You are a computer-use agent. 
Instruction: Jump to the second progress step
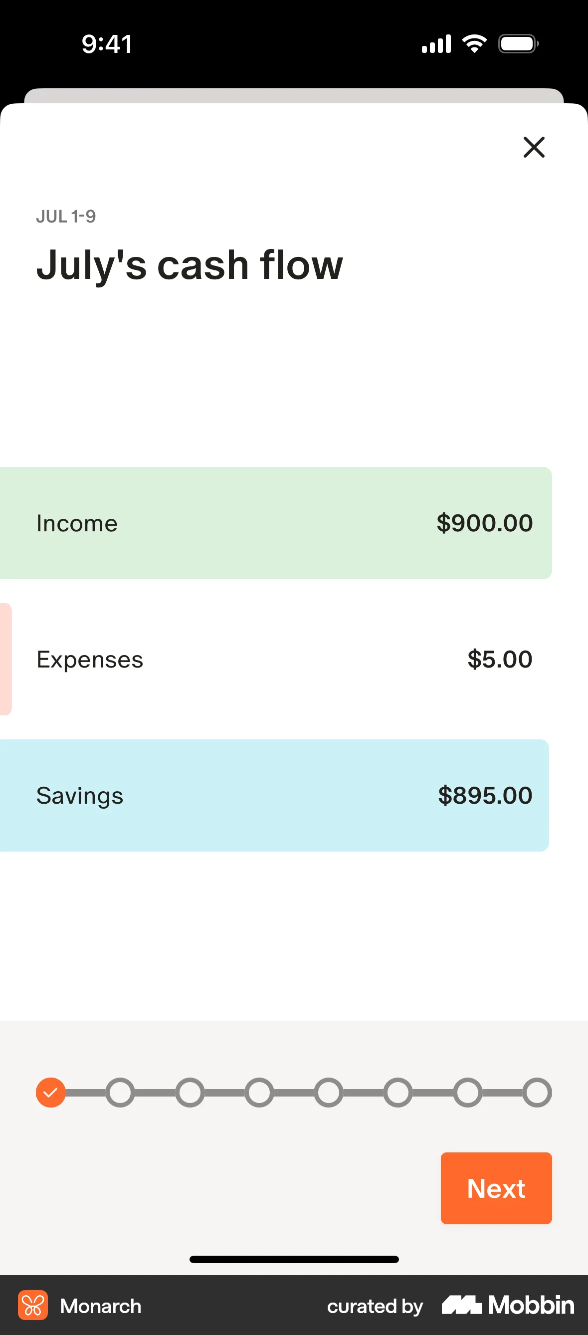(120, 1093)
